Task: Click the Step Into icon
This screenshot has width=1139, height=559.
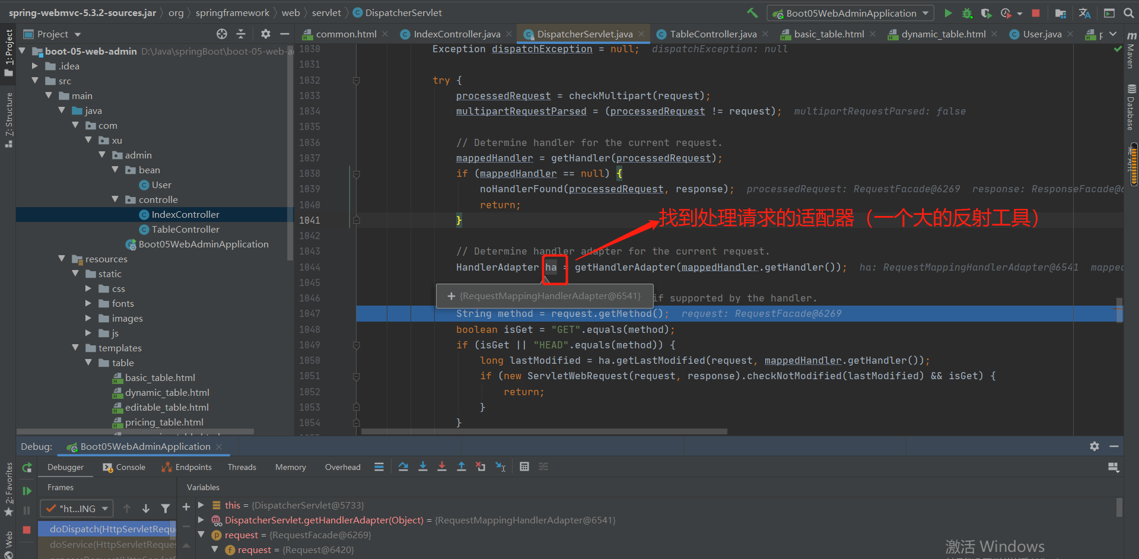Action: (x=423, y=467)
